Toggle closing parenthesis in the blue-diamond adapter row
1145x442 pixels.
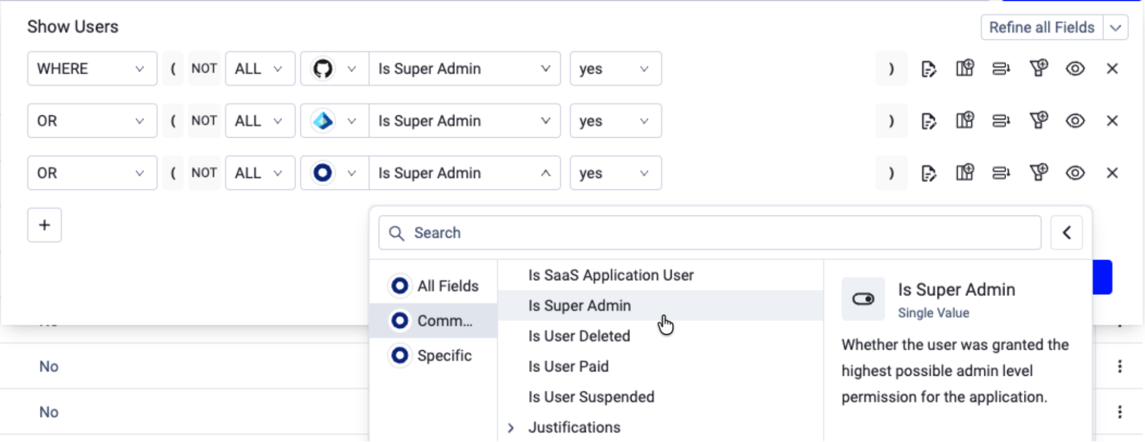(891, 121)
